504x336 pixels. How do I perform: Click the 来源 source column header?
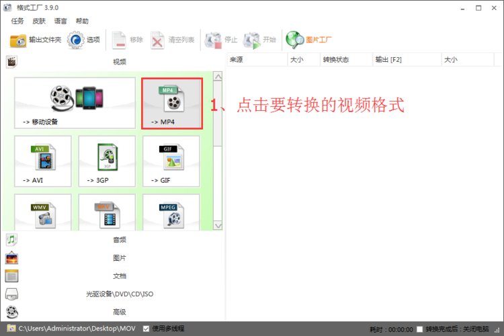point(257,60)
